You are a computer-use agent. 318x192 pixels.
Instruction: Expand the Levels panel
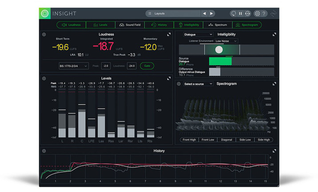pos(169,78)
